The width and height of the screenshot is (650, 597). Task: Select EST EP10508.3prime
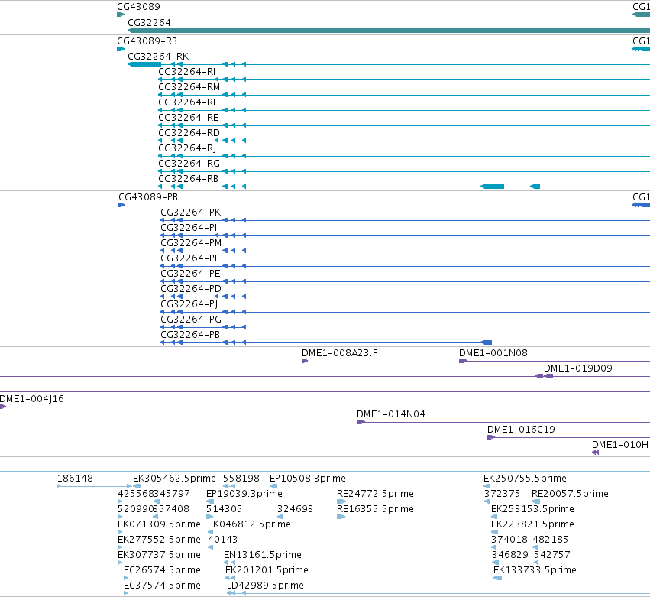pyautogui.click(x=308, y=479)
